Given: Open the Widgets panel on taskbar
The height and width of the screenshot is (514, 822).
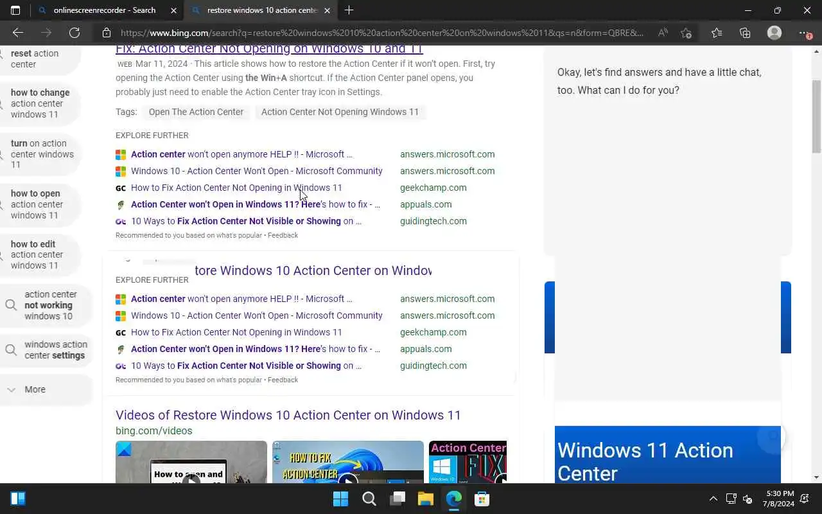Looking at the screenshot, I should click(x=18, y=499).
